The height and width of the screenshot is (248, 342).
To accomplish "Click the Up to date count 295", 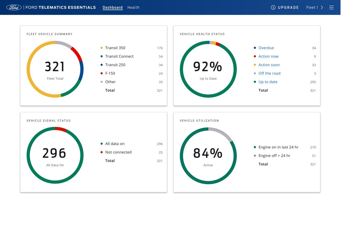I will 313,82.
